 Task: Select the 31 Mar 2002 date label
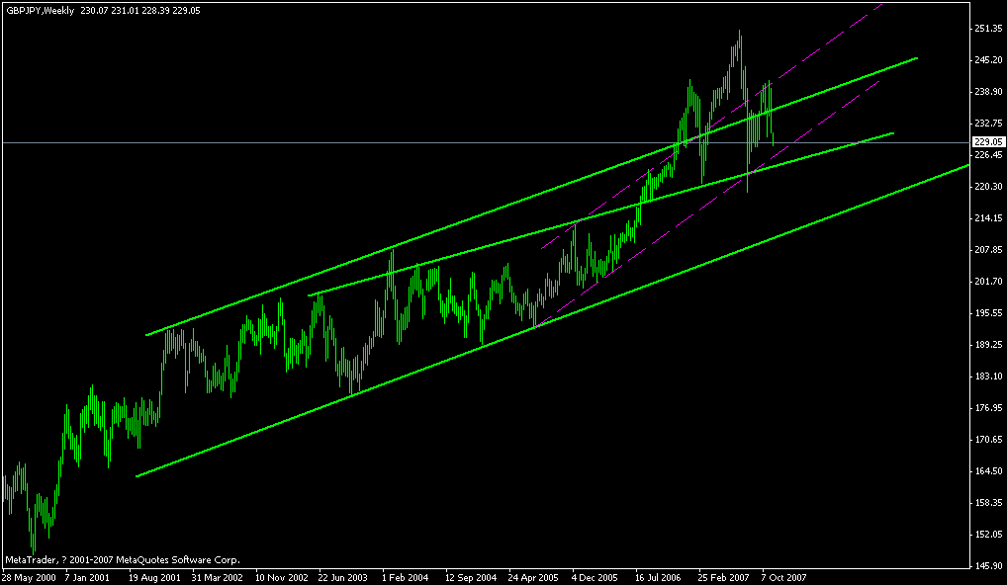point(218,577)
